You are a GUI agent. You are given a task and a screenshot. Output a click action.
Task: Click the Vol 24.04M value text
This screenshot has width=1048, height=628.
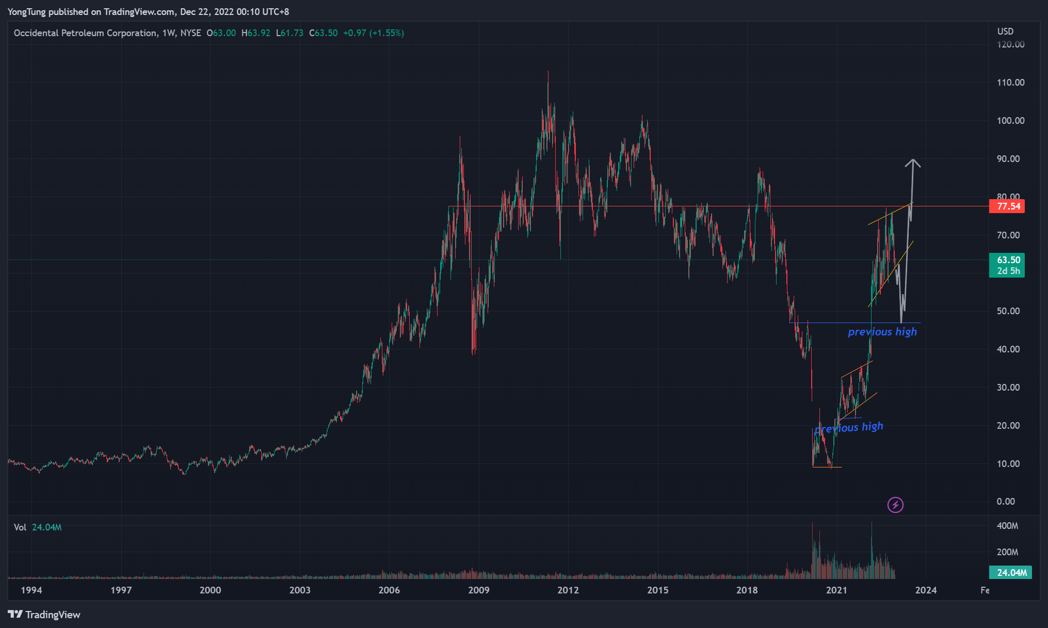47,527
